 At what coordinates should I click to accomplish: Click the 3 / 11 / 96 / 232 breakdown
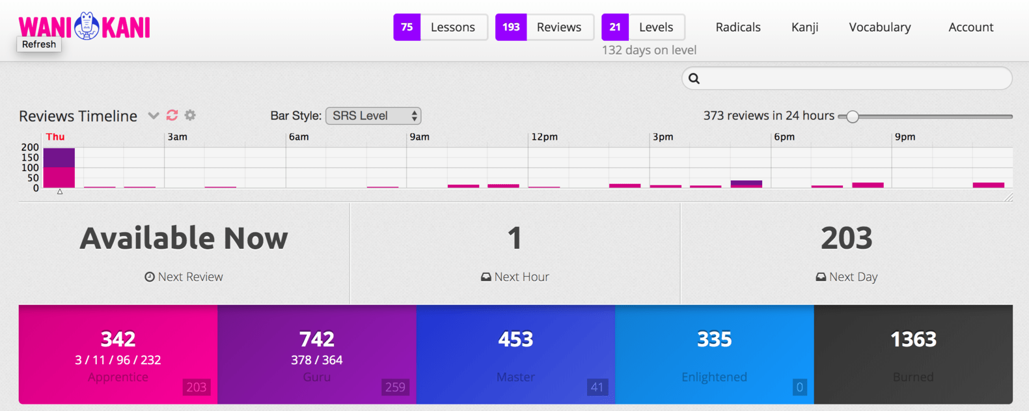click(x=118, y=360)
